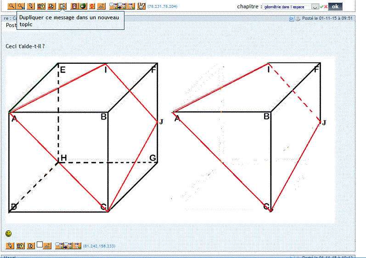Click the red X next to chapter field
Screen dimensions: 366x258
326,7
